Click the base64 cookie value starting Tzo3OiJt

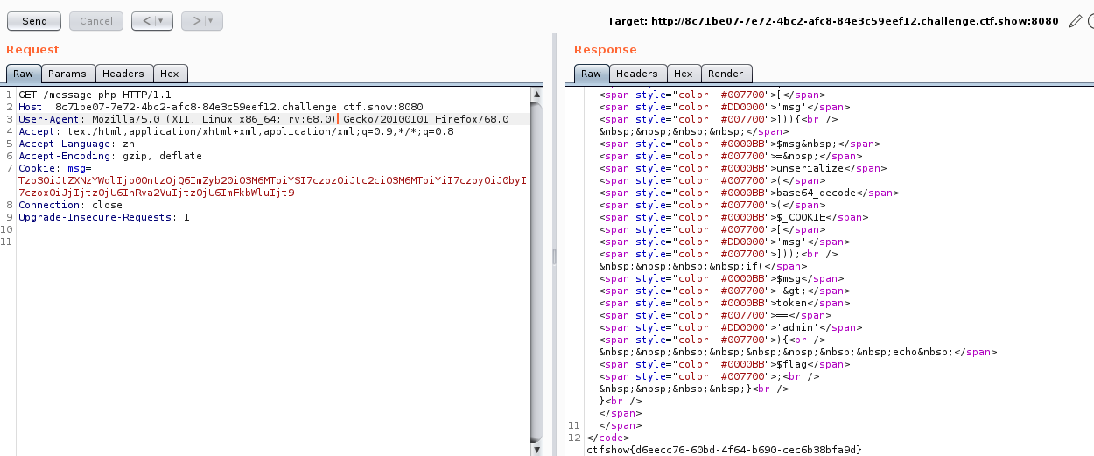coord(272,186)
